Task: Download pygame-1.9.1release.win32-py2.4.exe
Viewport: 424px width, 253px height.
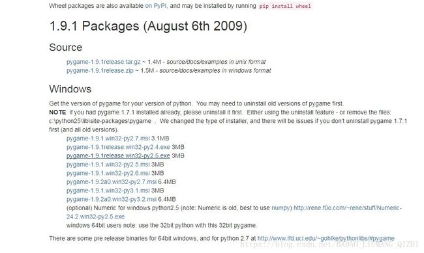Action: [118, 147]
